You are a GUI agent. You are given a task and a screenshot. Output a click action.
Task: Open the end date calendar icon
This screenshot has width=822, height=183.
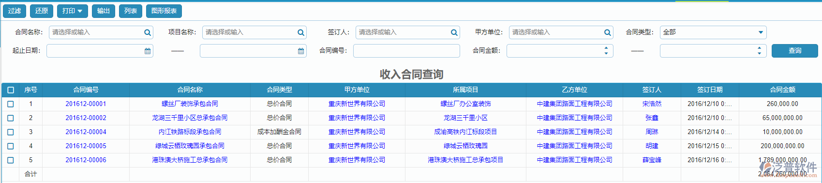(x=301, y=51)
